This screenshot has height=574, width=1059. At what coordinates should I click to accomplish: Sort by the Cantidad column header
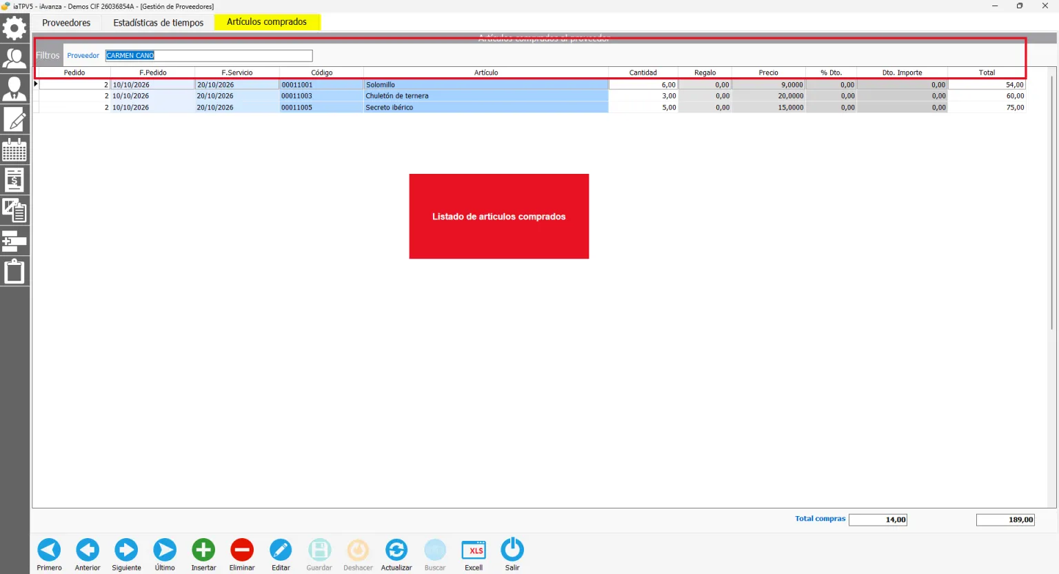[x=643, y=72]
